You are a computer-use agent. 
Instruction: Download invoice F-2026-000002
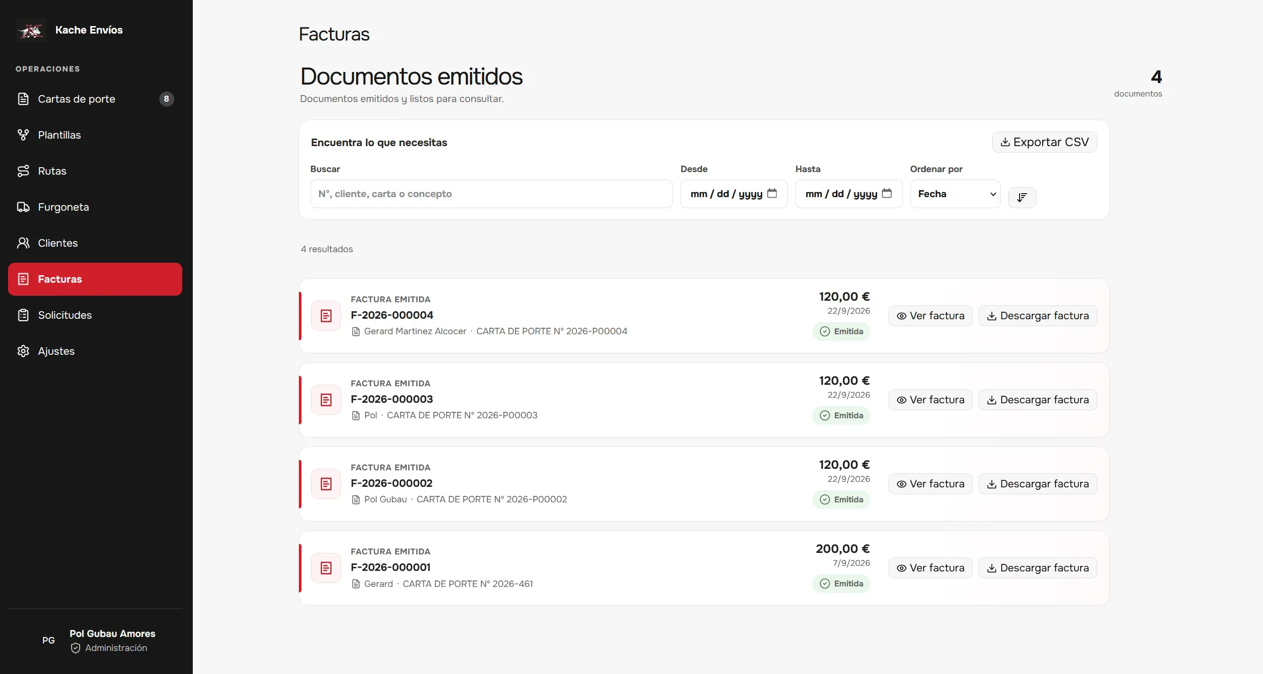[1038, 484]
